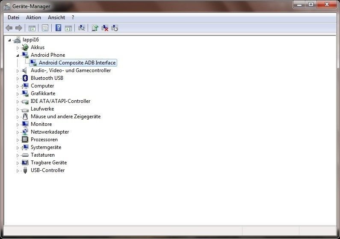The image size is (340, 239).
Task: Select the Tragbare Geräte label
Action: (x=49, y=163)
